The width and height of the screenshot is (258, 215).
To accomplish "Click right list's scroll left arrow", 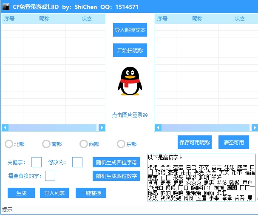I will pos(158,128).
